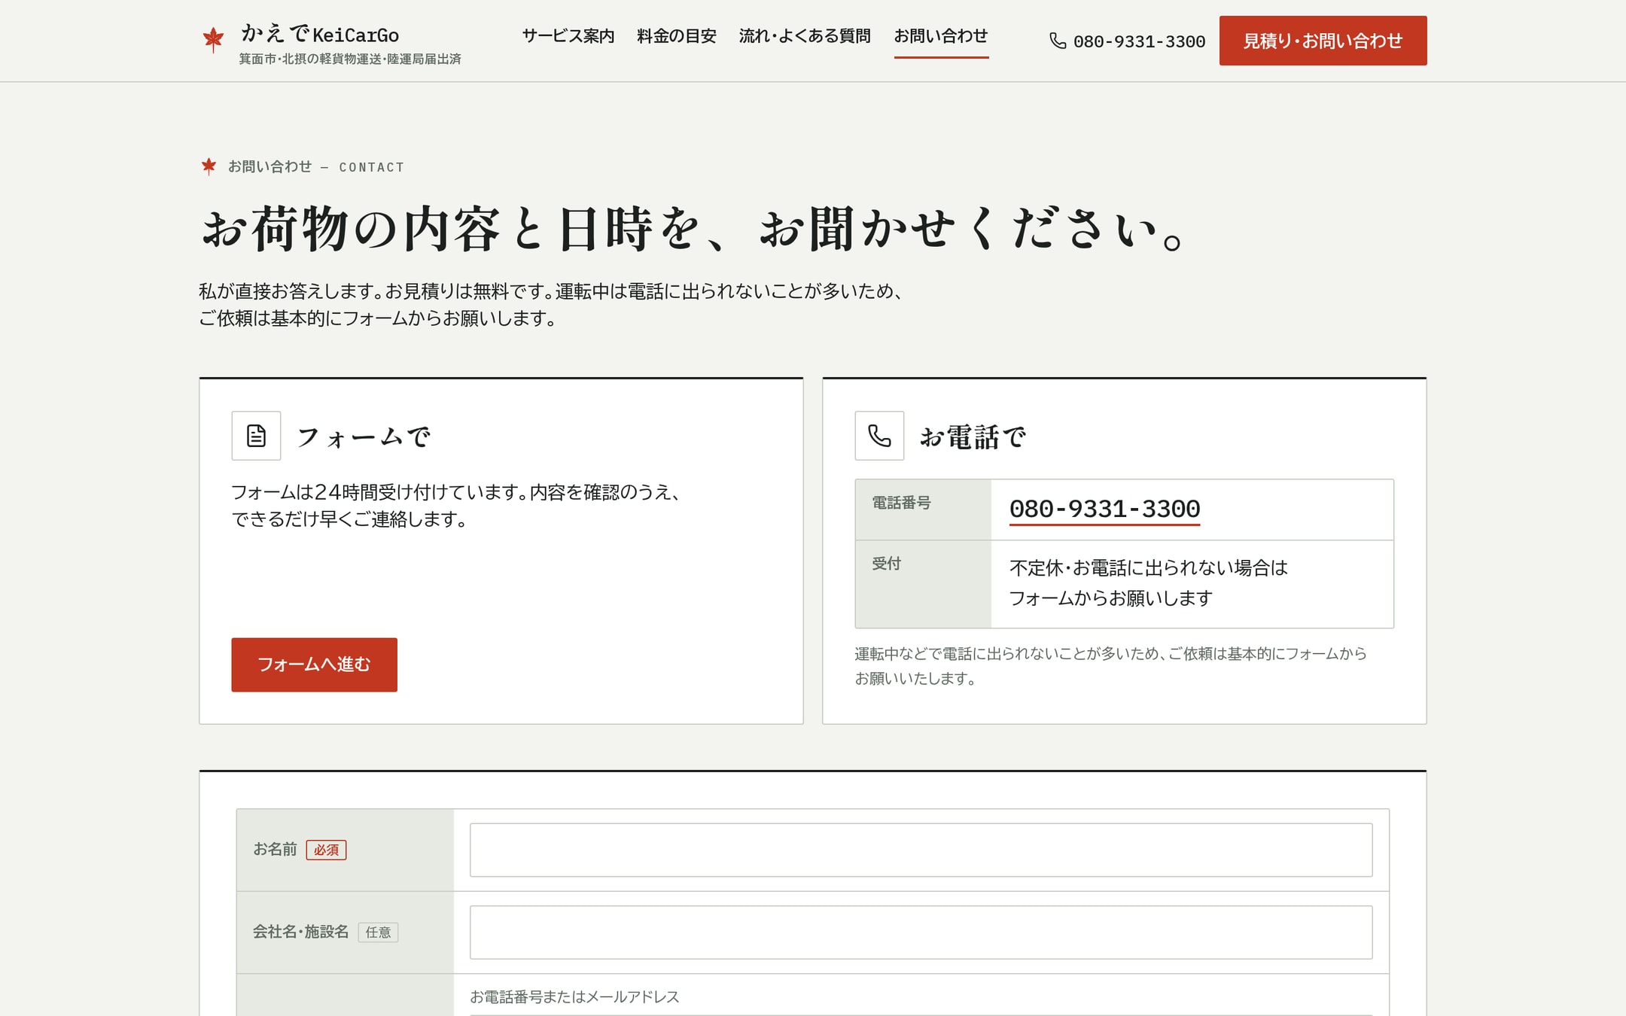Click the maple leaf logo icon in header
Viewport: 1626px width, 1016px height.
click(213, 39)
